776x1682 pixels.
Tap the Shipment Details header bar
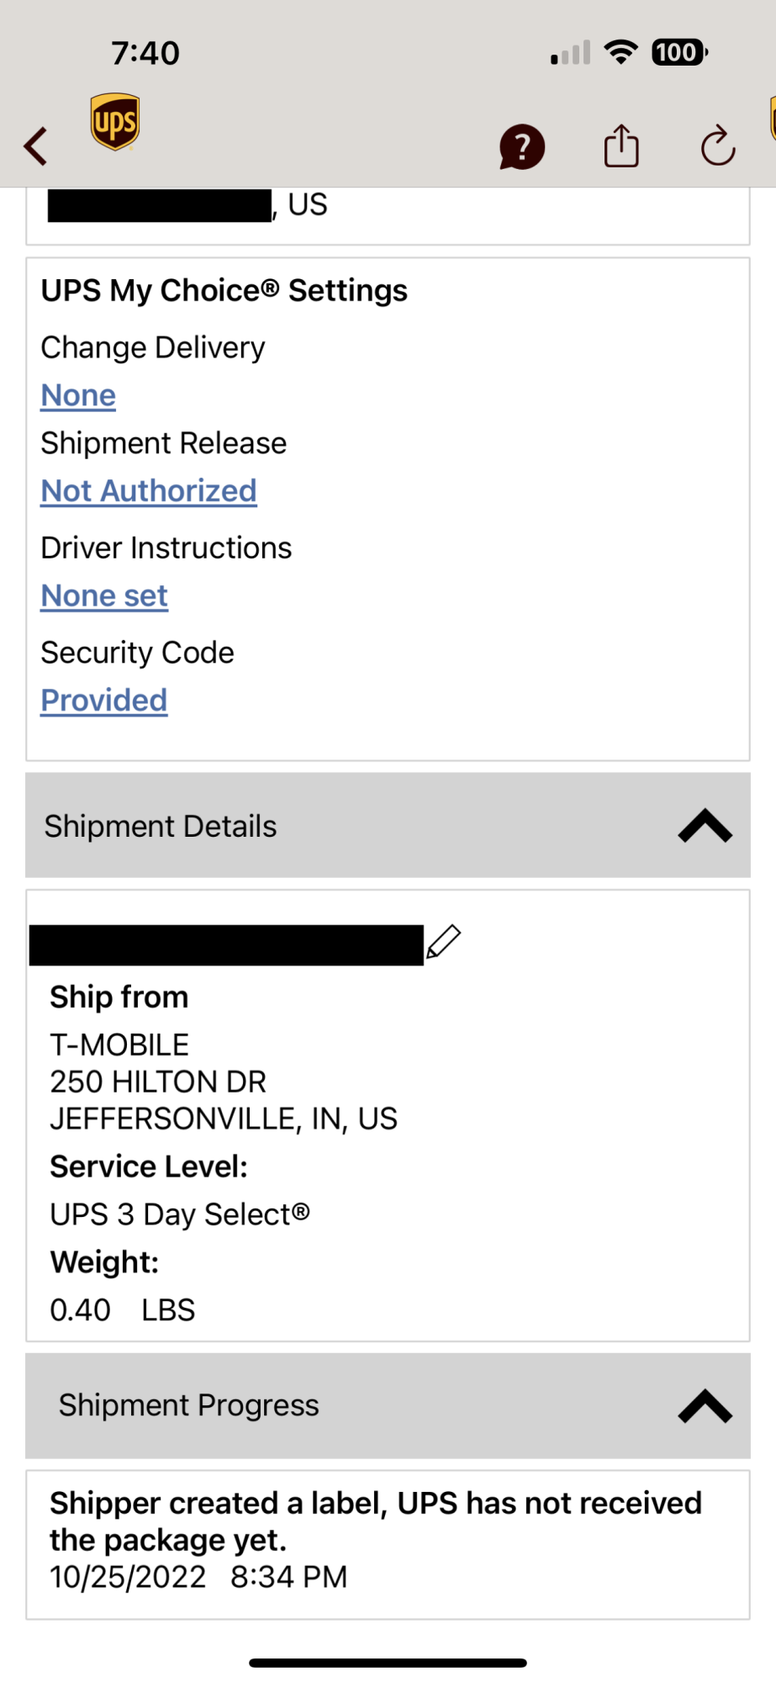coord(388,826)
